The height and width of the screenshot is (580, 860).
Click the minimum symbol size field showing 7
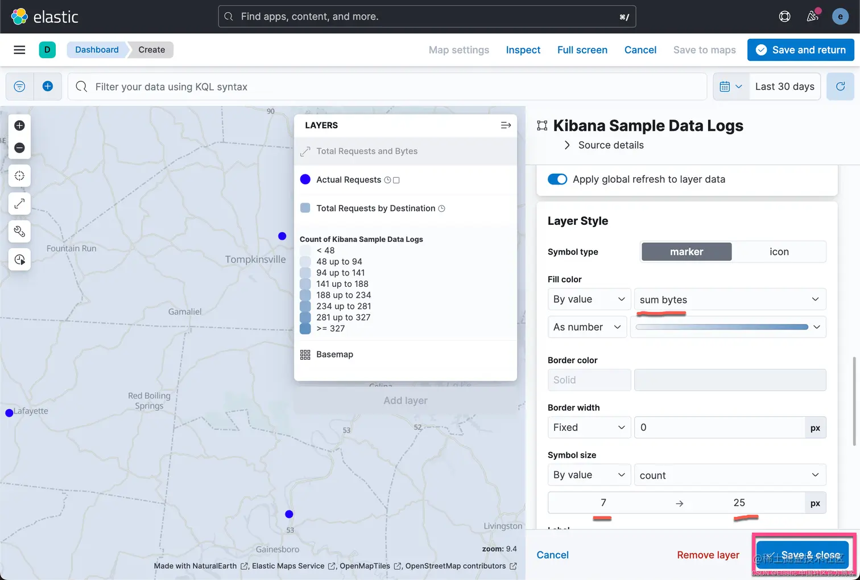pos(603,503)
